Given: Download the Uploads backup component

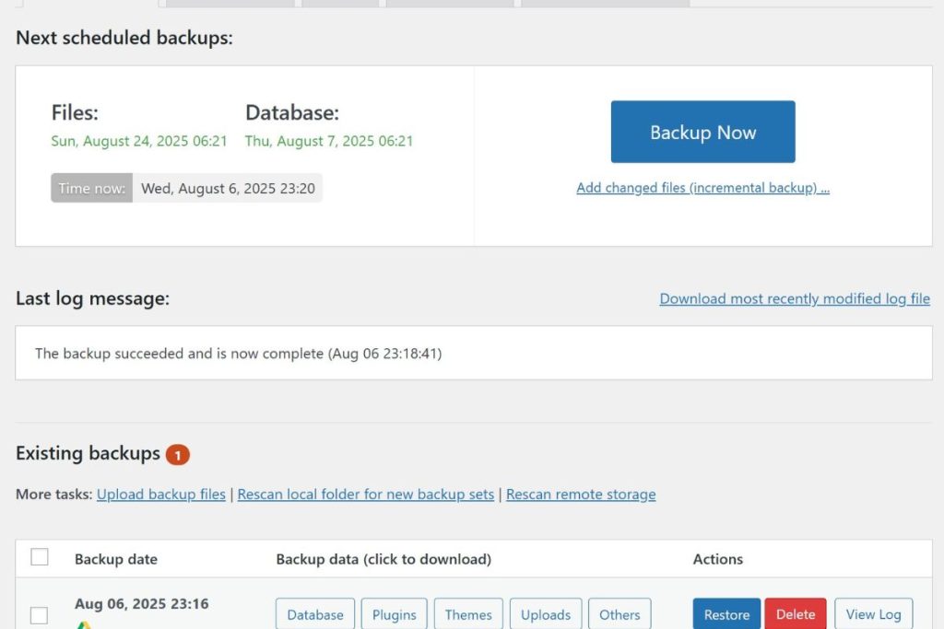Looking at the screenshot, I should pyautogui.click(x=545, y=613).
